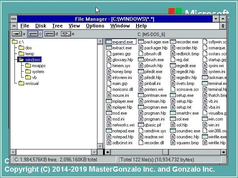Open the Tree menu
The width and height of the screenshot is (238, 178).
pos(57,26)
